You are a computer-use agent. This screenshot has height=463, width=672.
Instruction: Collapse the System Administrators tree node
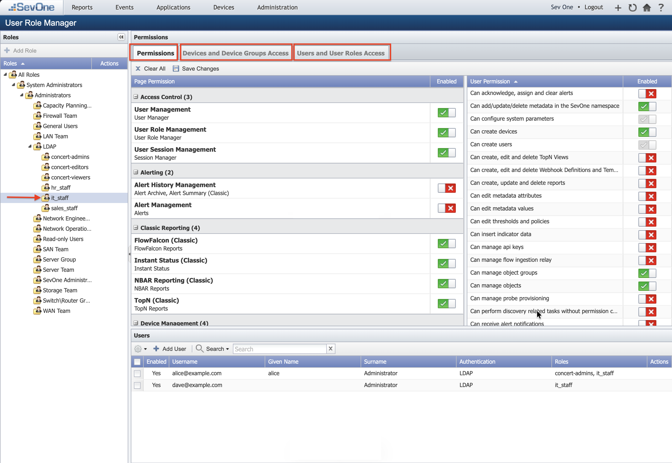point(13,85)
